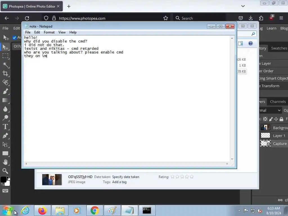Open Chrome from the taskbar
Viewport: 288px width, 216px height.
(94, 210)
